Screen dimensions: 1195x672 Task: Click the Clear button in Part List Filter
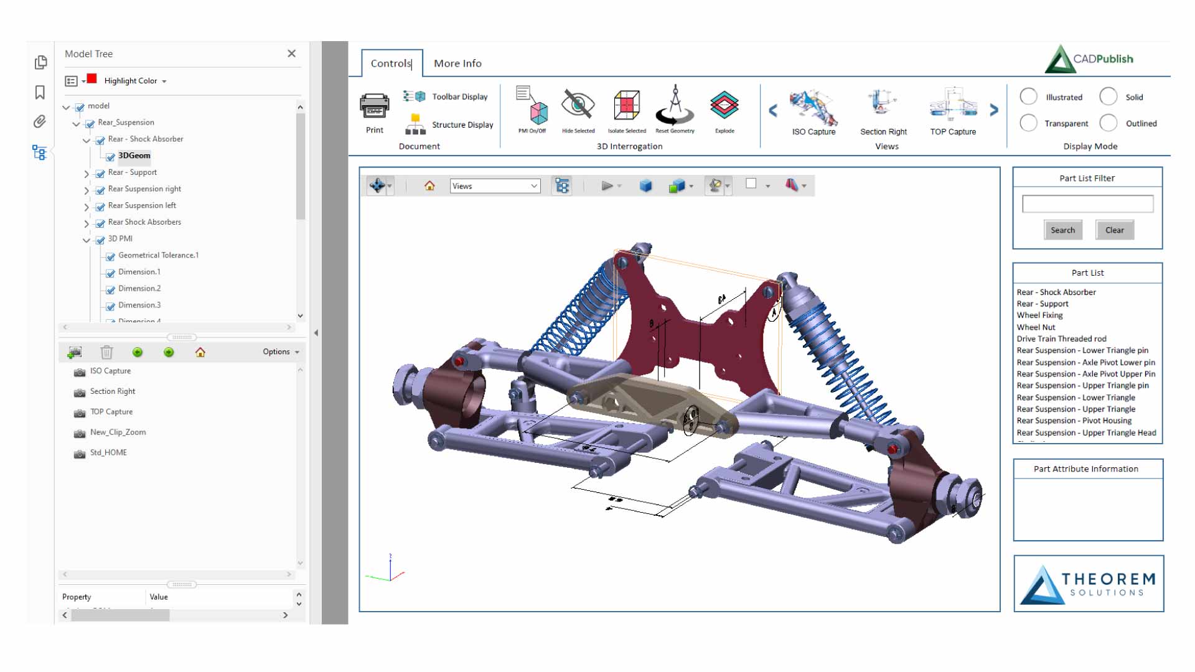(1114, 230)
